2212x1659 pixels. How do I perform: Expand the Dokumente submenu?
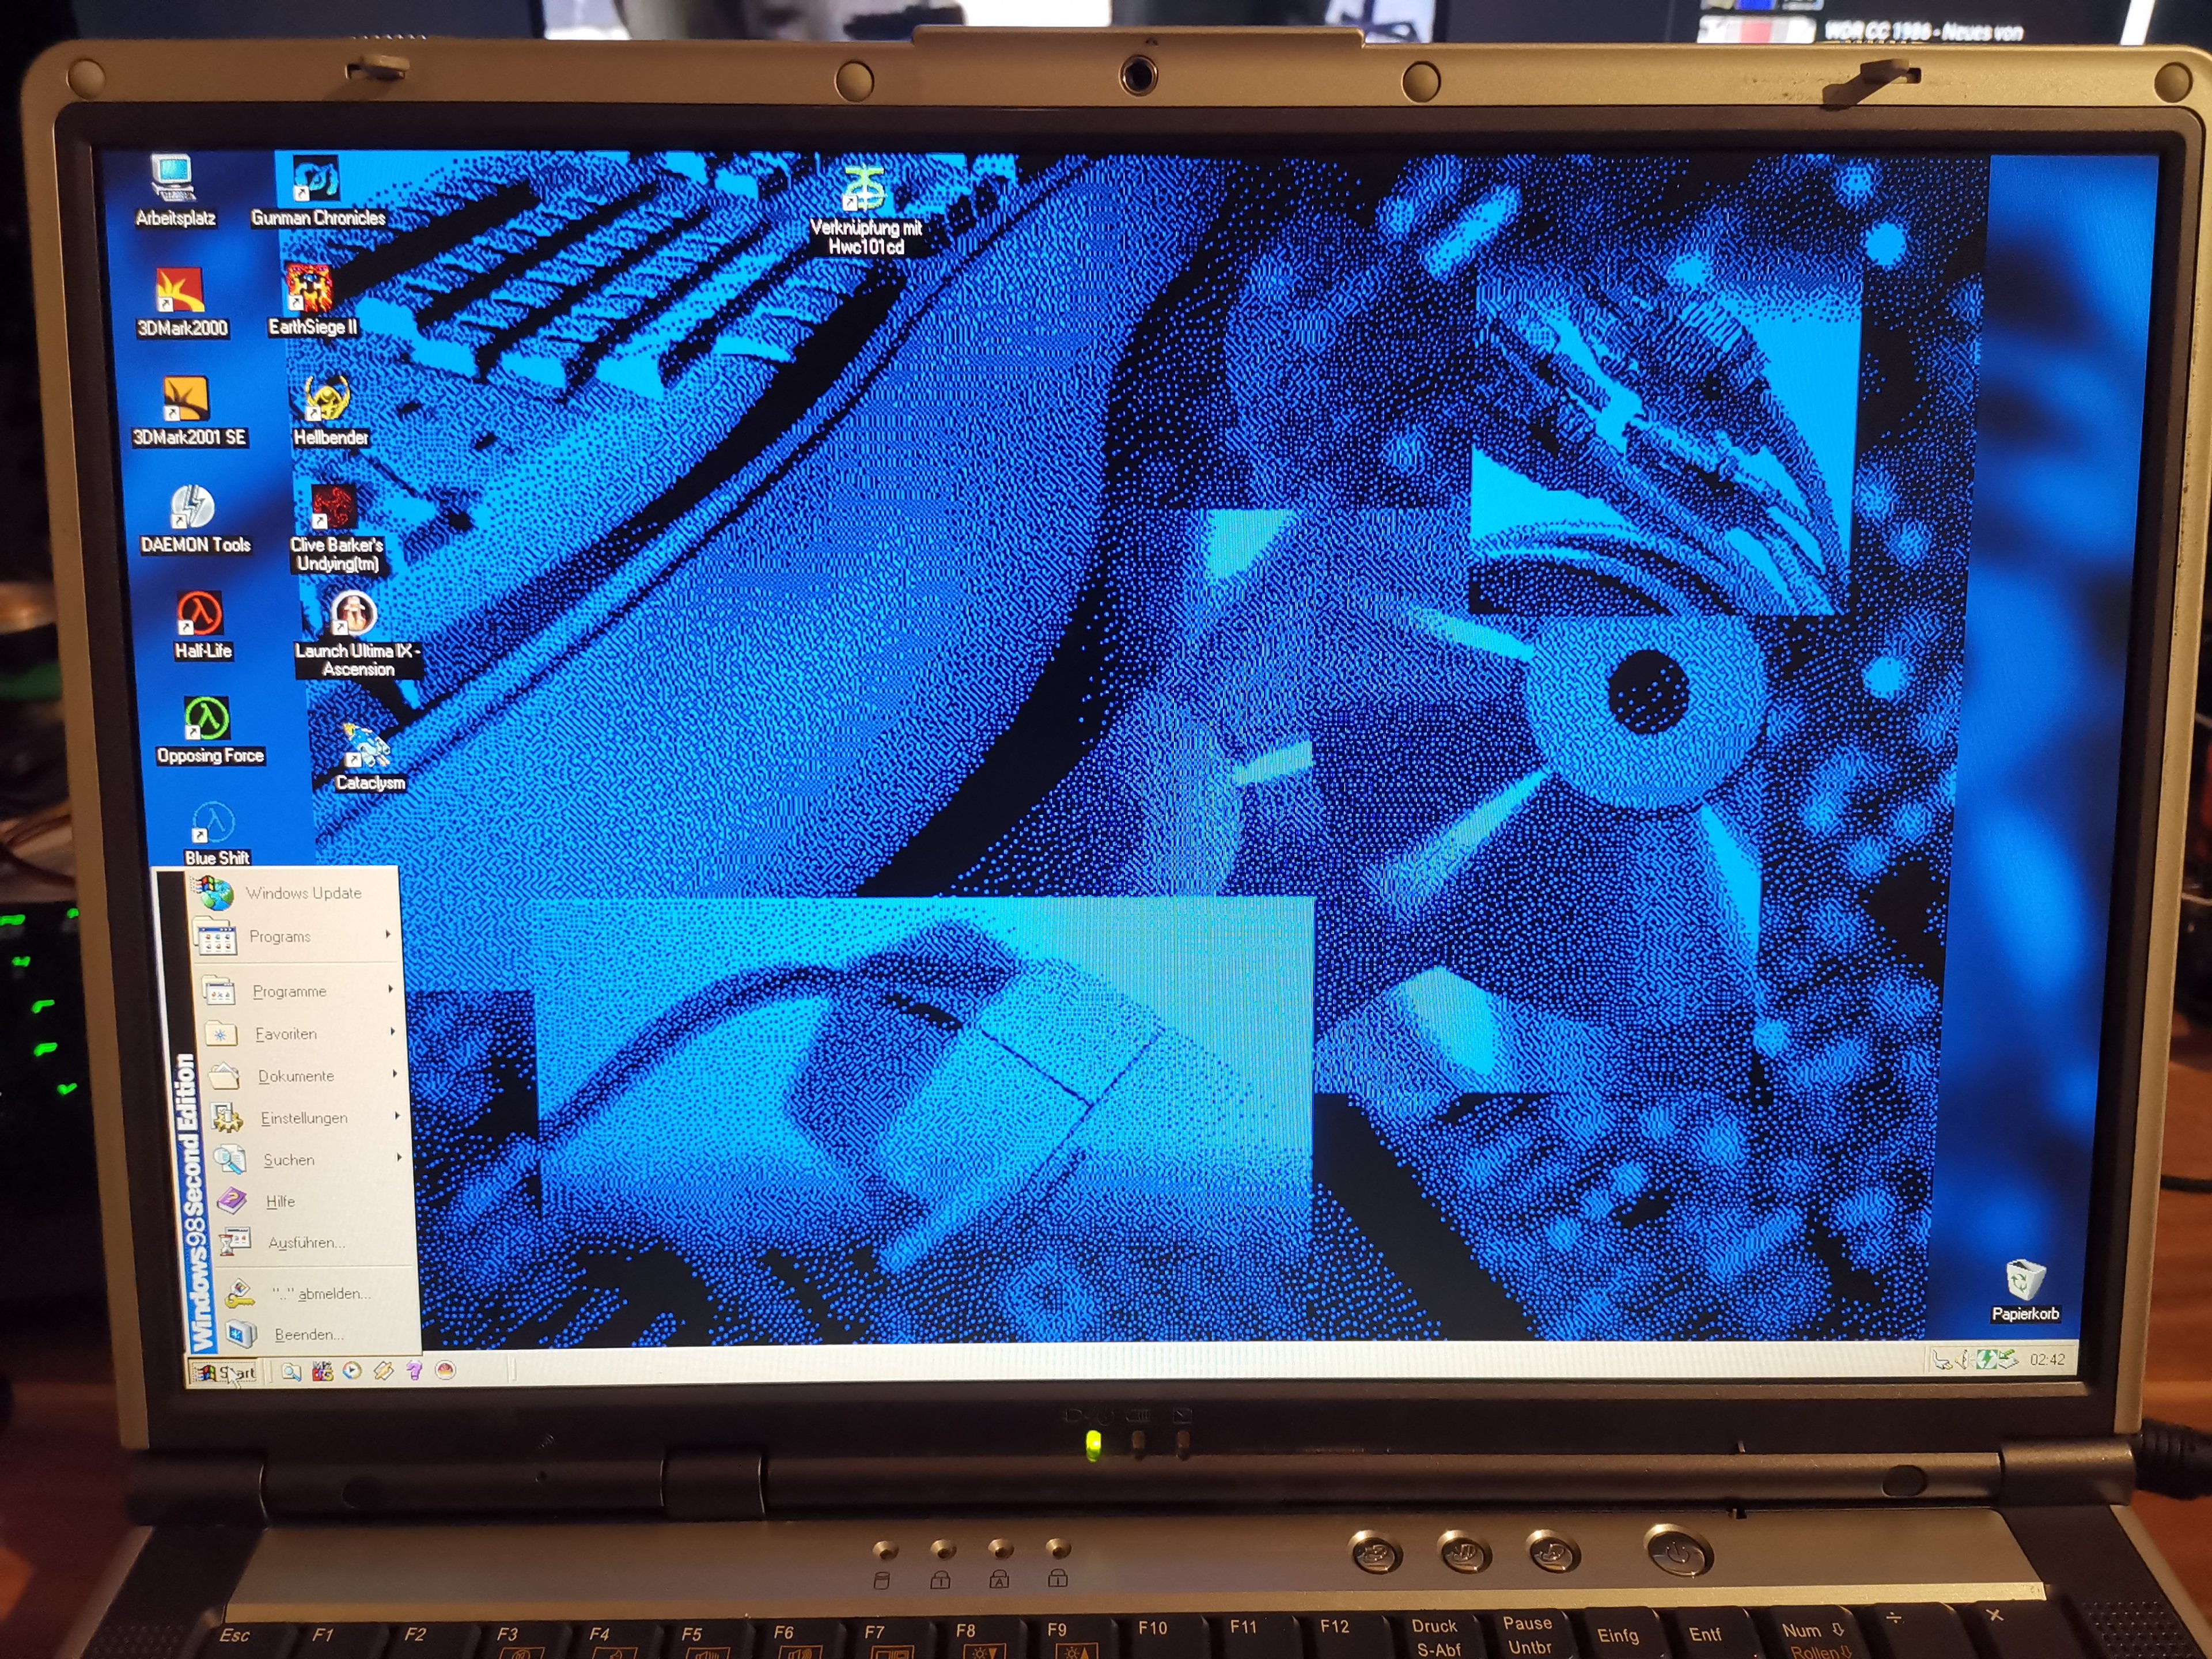point(296,1076)
